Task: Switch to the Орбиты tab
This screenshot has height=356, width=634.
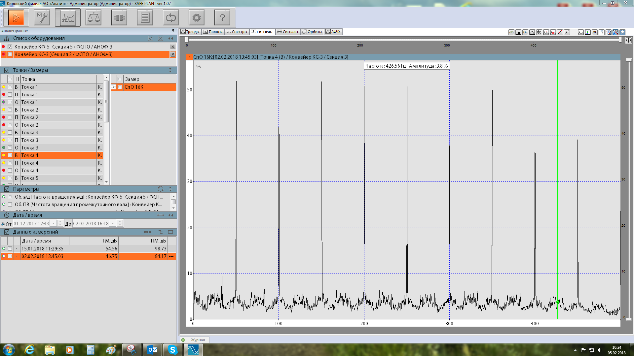Action: [x=312, y=32]
